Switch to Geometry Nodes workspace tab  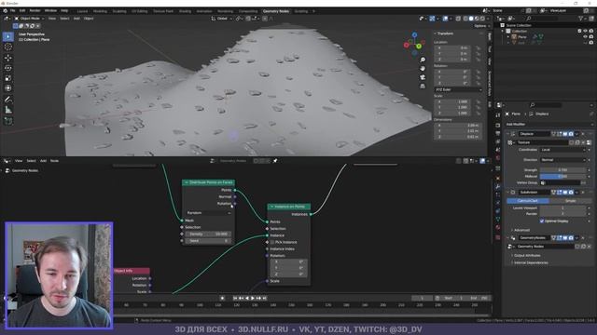click(276, 11)
